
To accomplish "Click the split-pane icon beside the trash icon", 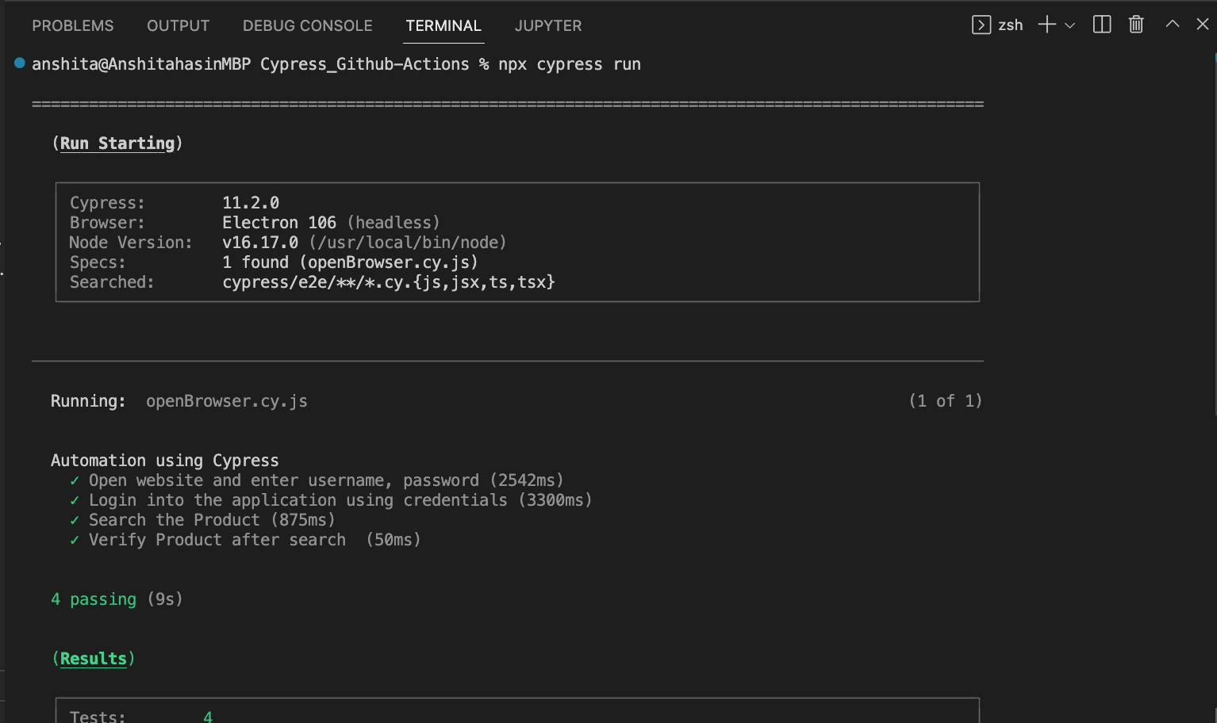I will pos(1101,24).
